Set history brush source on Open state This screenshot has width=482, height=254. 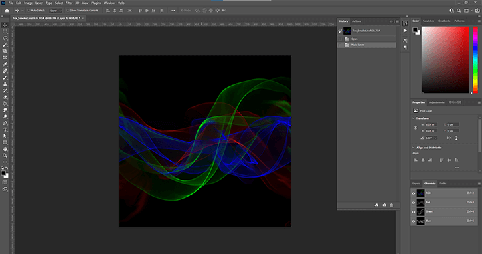tap(340, 39)
